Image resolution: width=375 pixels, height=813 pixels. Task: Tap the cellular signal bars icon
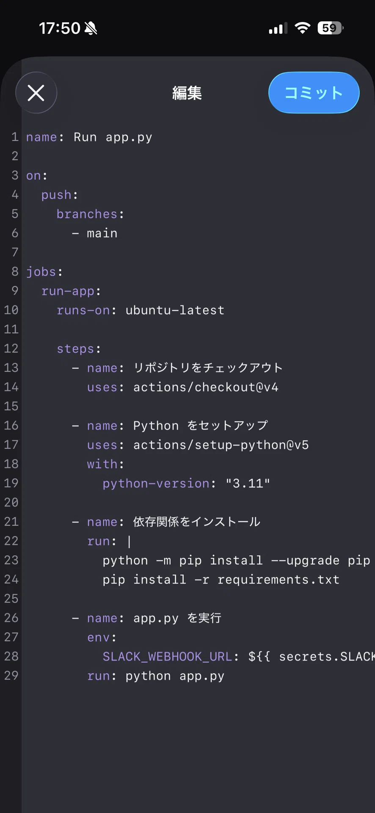[x=278, y=28]
